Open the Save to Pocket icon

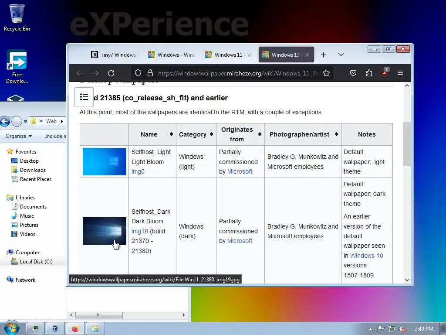[x=353, y=73]
